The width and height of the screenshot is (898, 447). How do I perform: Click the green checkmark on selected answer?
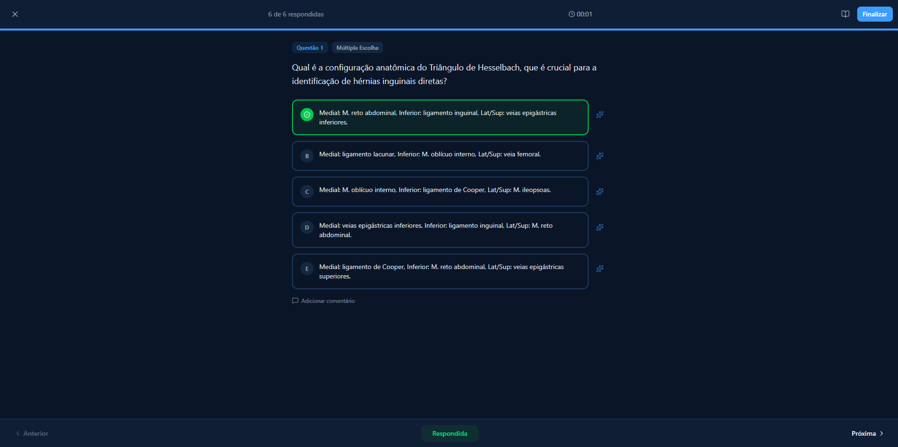click(307, 115)
